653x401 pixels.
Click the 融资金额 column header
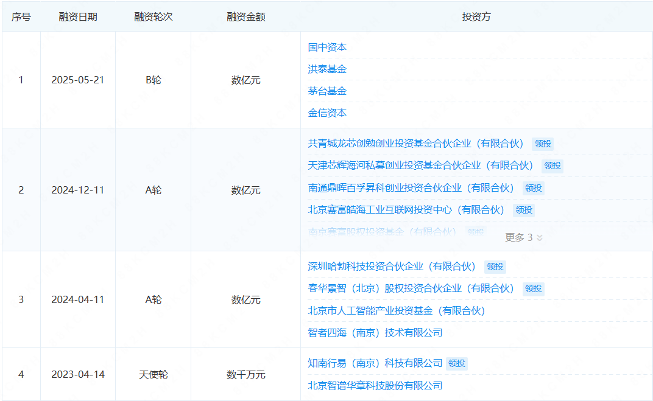coord(245,17)
